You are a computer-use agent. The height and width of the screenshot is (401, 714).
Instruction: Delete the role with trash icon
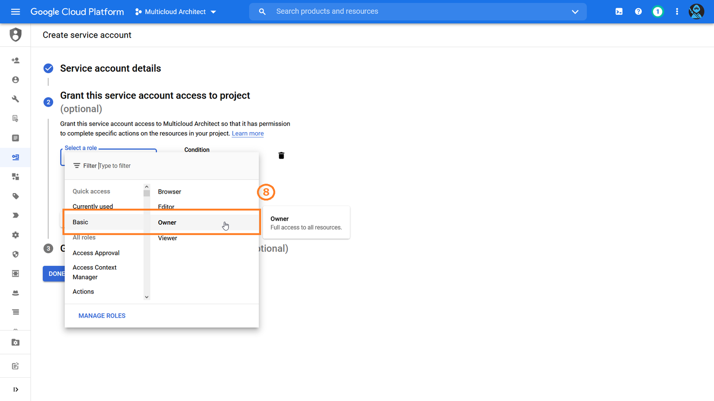click(281, 156)
